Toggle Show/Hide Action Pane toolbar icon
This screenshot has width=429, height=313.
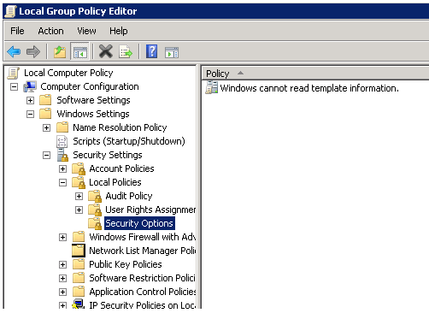coord(172,52)
